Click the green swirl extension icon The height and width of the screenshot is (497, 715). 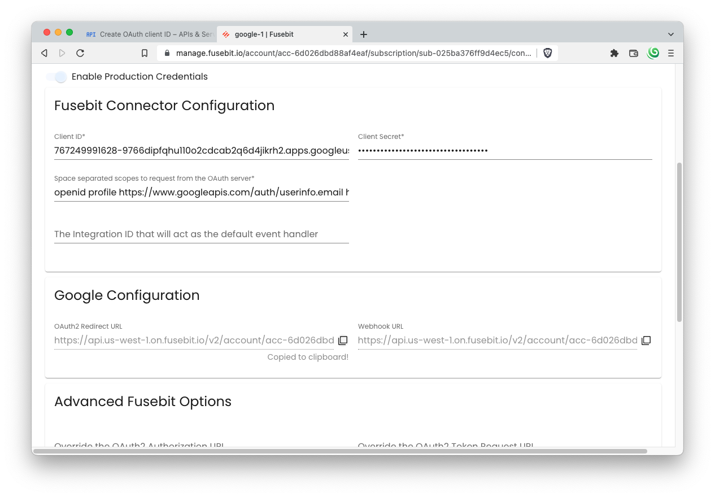(x=653, y=53)
